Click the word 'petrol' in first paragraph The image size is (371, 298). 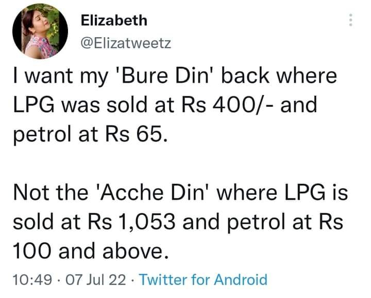click(x=43, y=135)
